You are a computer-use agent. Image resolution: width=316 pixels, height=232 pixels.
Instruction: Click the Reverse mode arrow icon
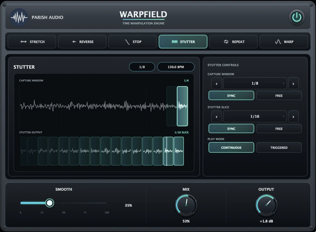click(x=74, y=42)
